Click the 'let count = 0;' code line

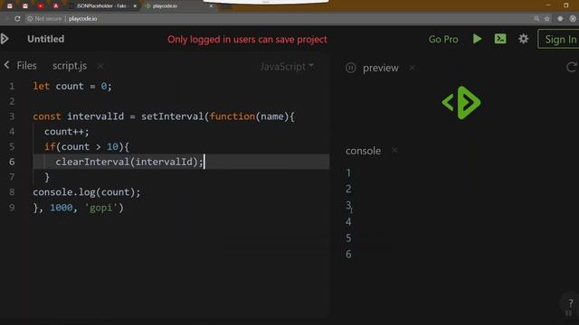coord(72,87)
